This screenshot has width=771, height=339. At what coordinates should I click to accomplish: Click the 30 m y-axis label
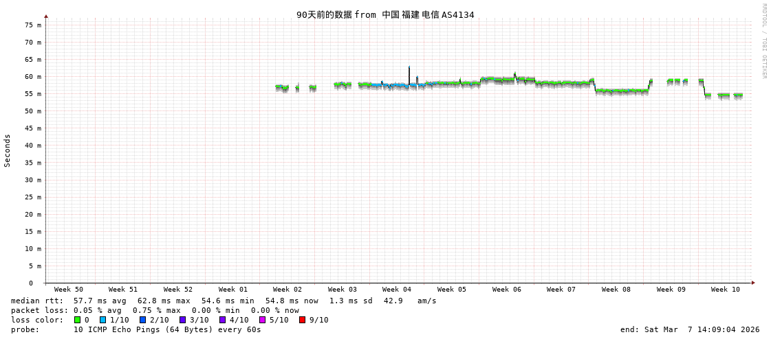(34, 180)
